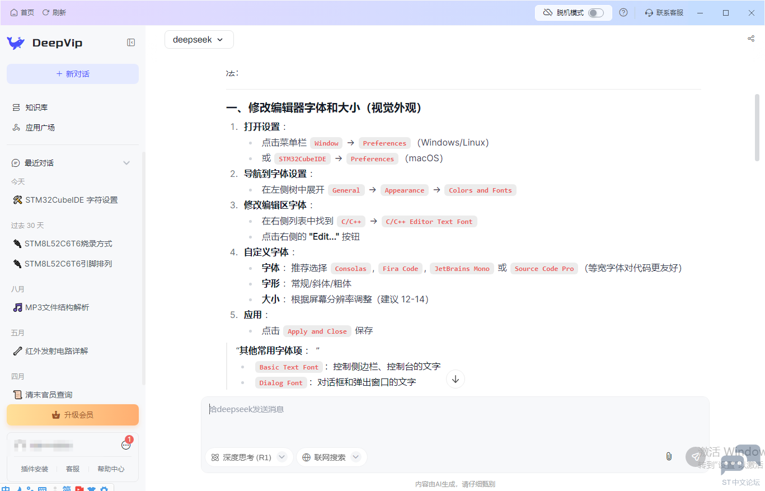Screen dimensions: 765x491
Task: Open the 帮助中心 help center link
Action: coord(111,469)
